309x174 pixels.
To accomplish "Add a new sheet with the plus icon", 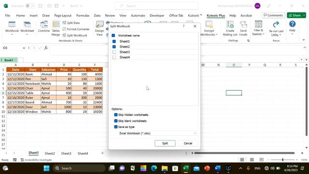I will tap(102, 153).
